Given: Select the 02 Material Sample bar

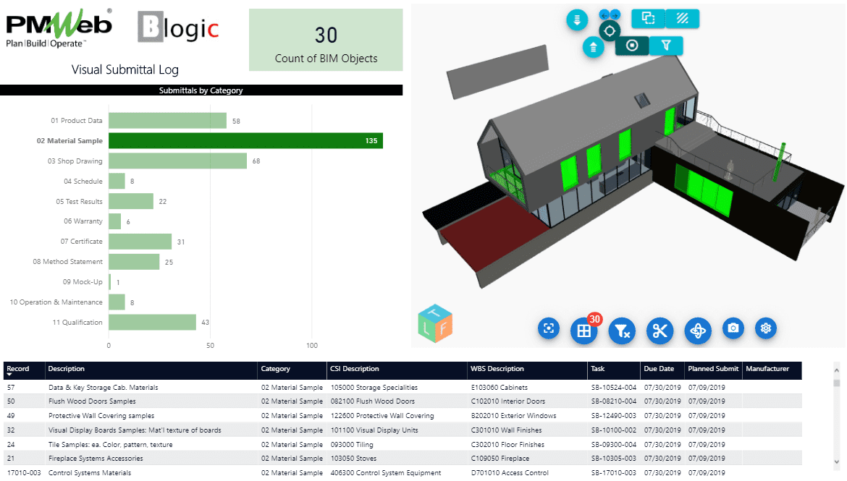Looking at the screenshot, I should pos(246,140).
